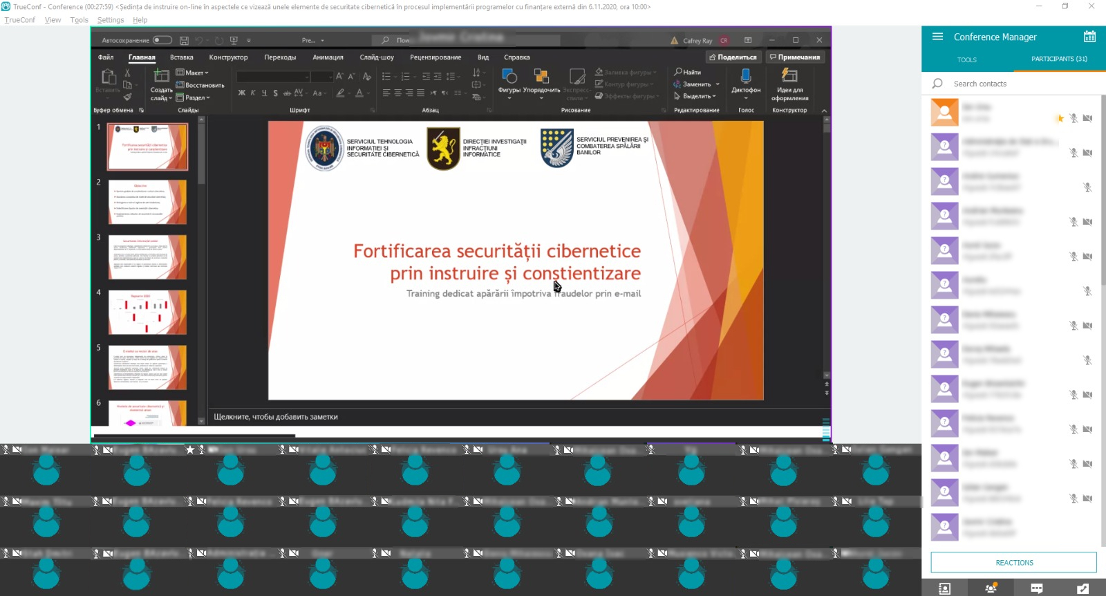Click the Поделиться share button
Screen dimensions: 1106x596
(733, 57)
